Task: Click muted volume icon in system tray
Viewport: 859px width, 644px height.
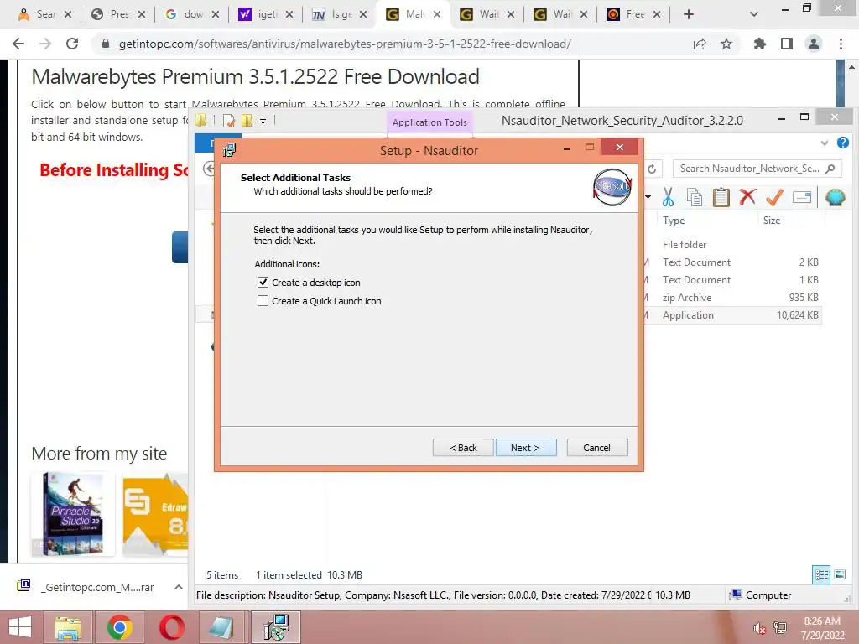Action: point(758,628)
